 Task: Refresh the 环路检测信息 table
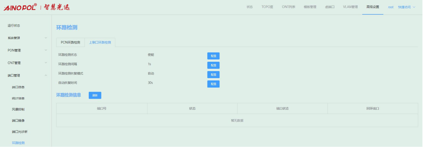(95, 95)
